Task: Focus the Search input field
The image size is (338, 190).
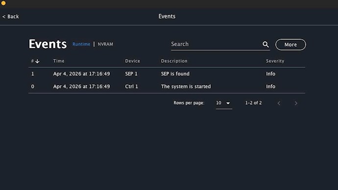Action: [216, 44]
